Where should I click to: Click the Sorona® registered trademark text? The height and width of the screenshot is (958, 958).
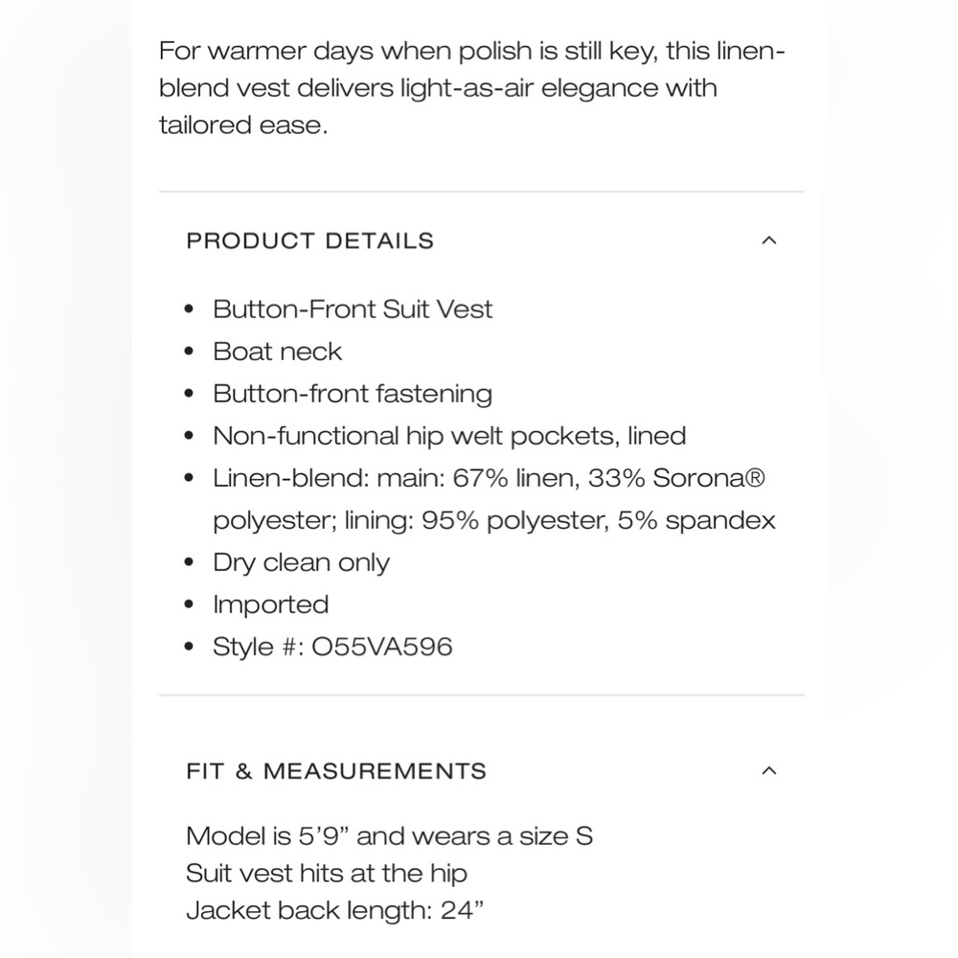click(x=709, y=478)
